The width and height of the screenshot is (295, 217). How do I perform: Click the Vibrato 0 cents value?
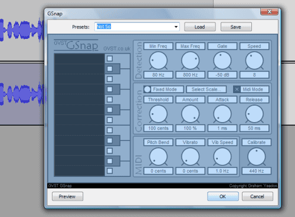click(191, 171)
